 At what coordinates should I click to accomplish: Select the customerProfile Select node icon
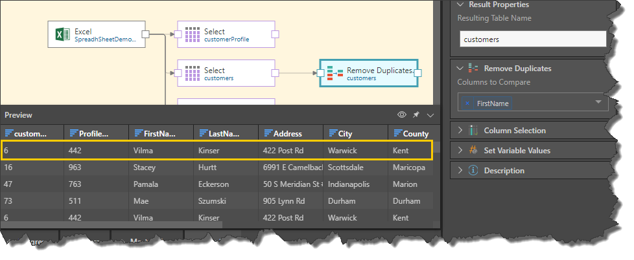192,34
